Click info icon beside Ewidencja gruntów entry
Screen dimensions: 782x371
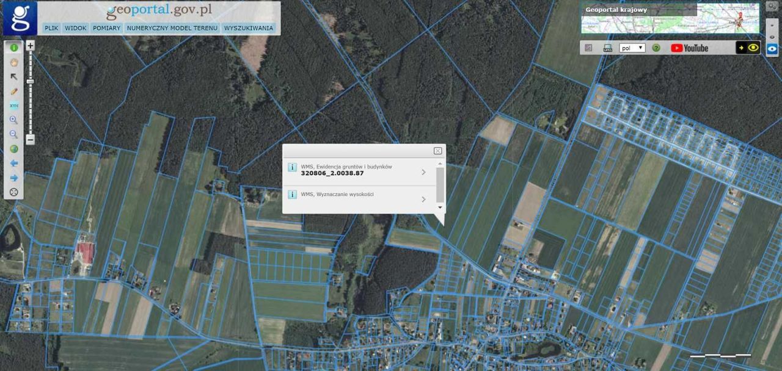292,167
